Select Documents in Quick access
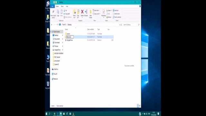Screen dimensions: 206x116 [57, 39]
